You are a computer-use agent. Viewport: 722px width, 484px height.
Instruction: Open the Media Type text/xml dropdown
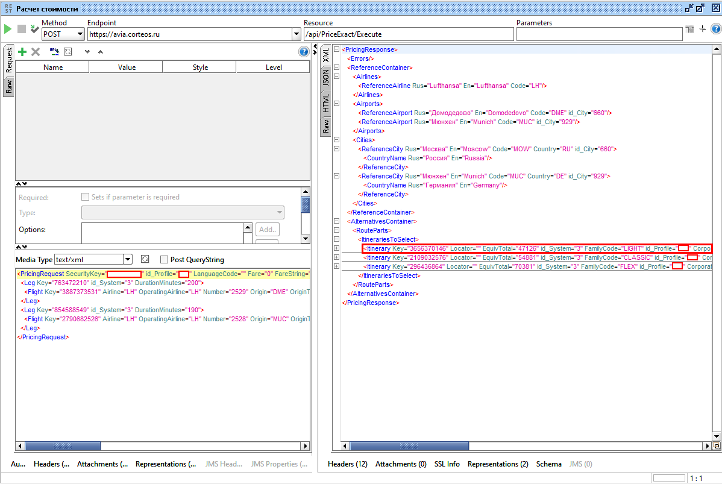click(127, 260)
